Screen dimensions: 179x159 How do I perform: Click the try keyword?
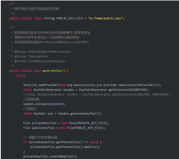(x=19, y=75)
